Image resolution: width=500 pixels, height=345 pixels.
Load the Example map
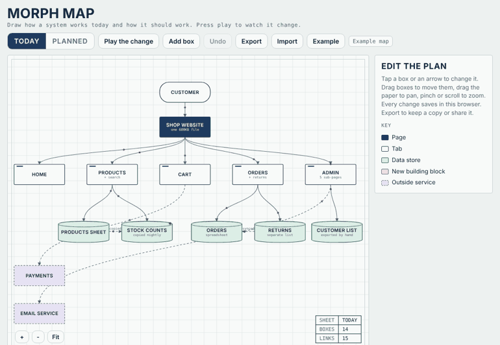325,42
